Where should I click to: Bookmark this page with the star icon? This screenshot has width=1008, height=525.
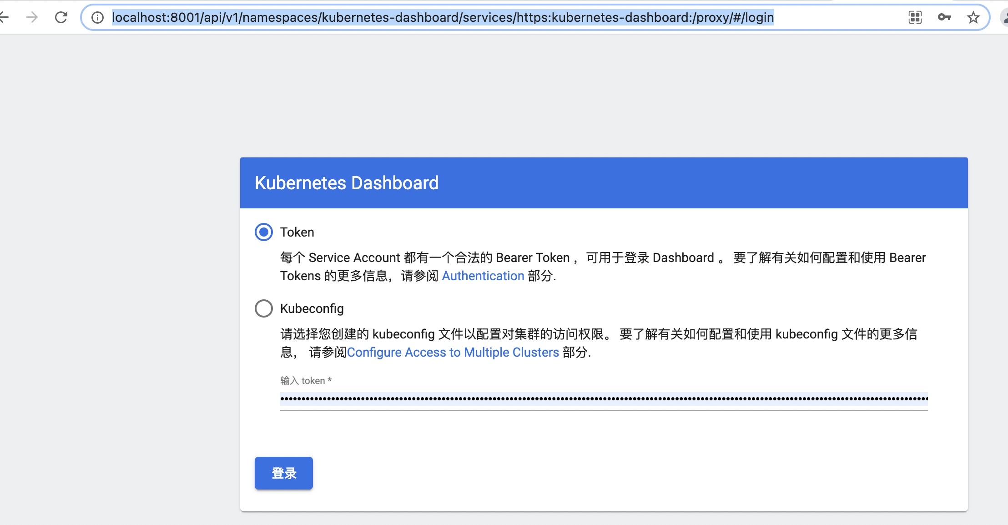pyautogui.click(x=973, y=18)
